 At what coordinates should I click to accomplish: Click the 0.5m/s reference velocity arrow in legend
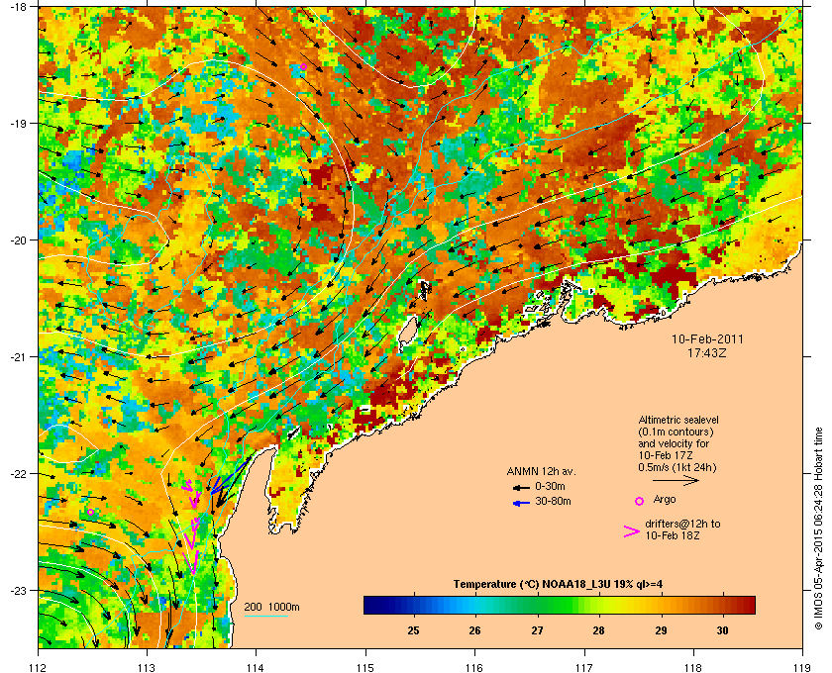point(676,481)
